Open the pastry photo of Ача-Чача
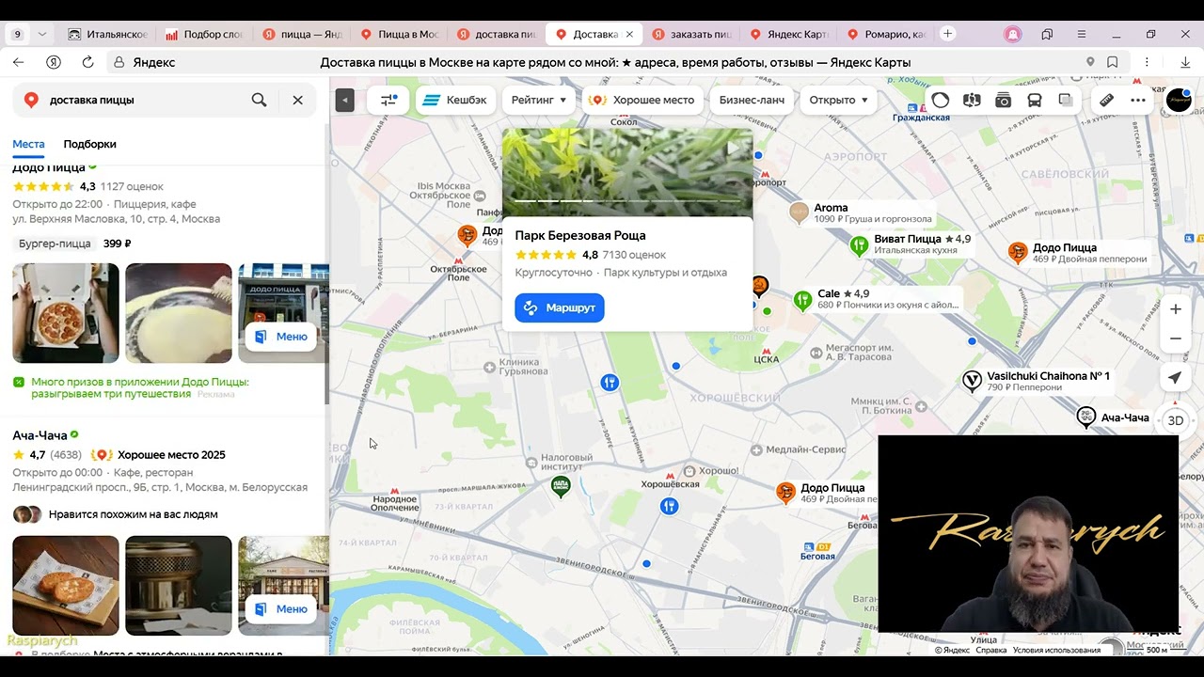The image size is (1204, 677). (x=66, y=586)
